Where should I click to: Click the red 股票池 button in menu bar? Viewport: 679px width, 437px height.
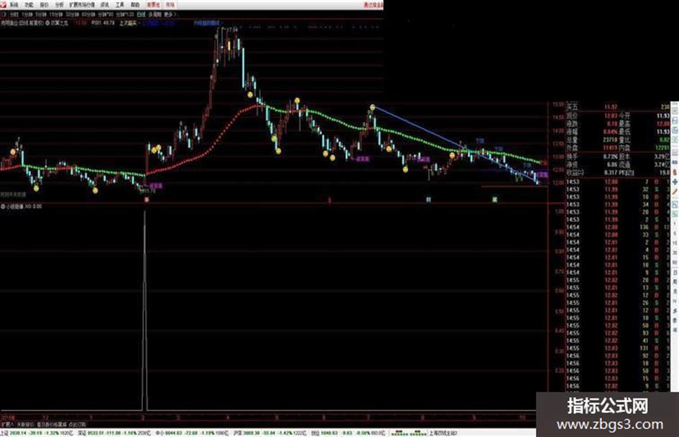[153, 5]
